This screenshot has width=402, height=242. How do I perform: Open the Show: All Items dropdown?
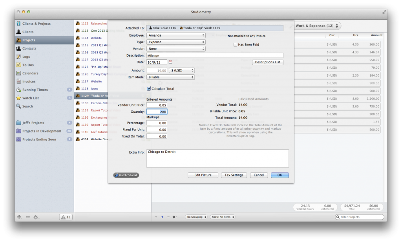[223, 217]
